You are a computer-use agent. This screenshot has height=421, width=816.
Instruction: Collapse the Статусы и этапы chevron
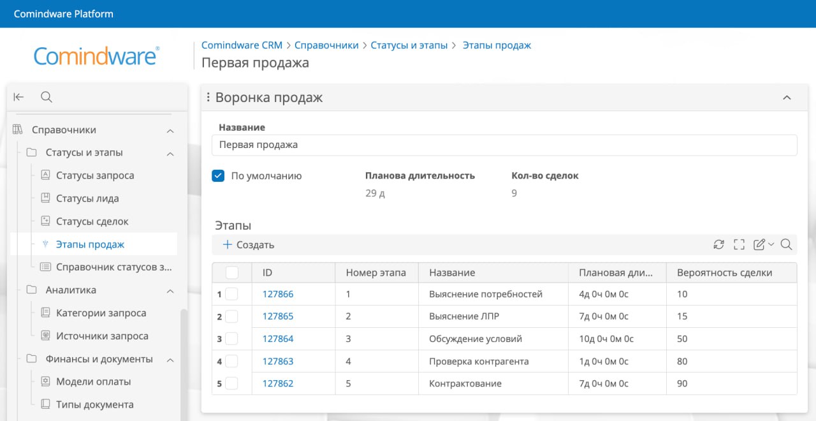[x=170, y=153]
